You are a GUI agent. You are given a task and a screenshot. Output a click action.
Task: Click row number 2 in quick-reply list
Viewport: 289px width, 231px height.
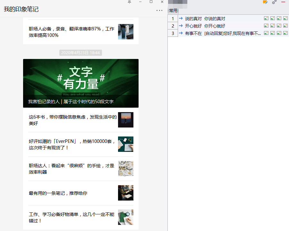click(x=173, y=26)
